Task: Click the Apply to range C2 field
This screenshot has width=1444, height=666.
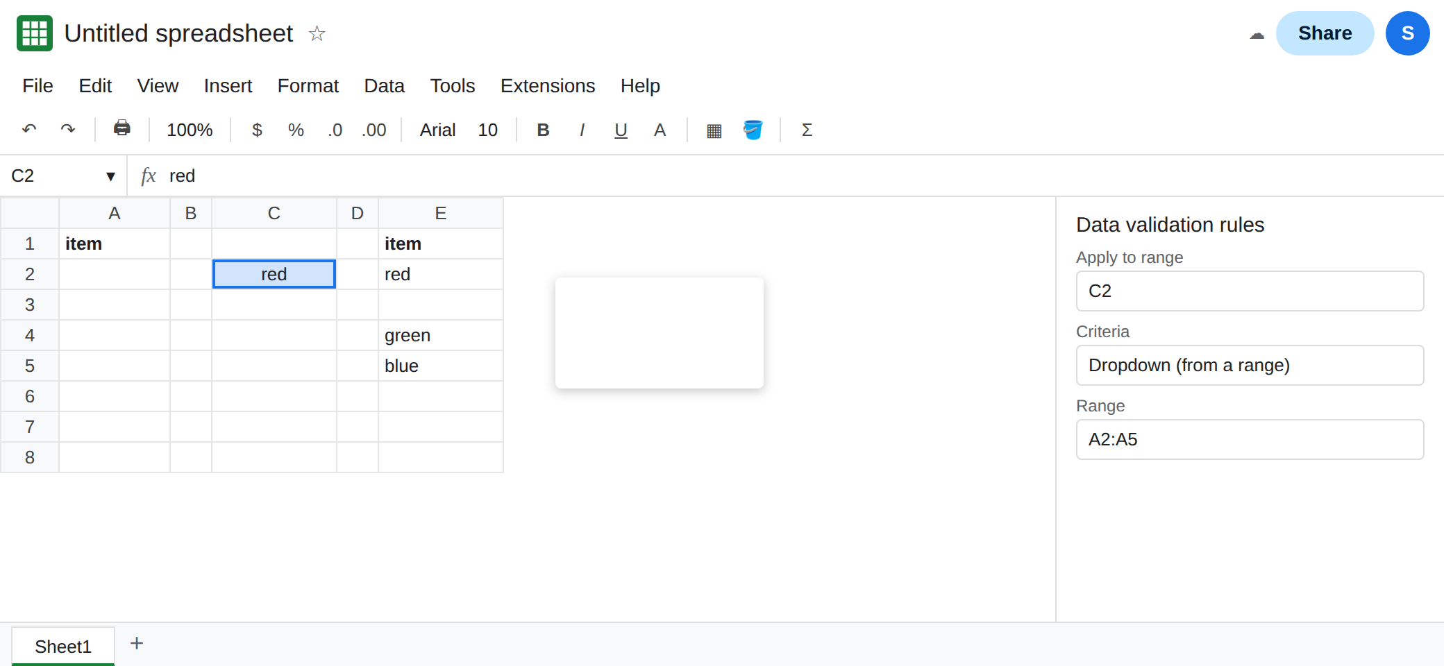Action: click(x=1250, y=291)
